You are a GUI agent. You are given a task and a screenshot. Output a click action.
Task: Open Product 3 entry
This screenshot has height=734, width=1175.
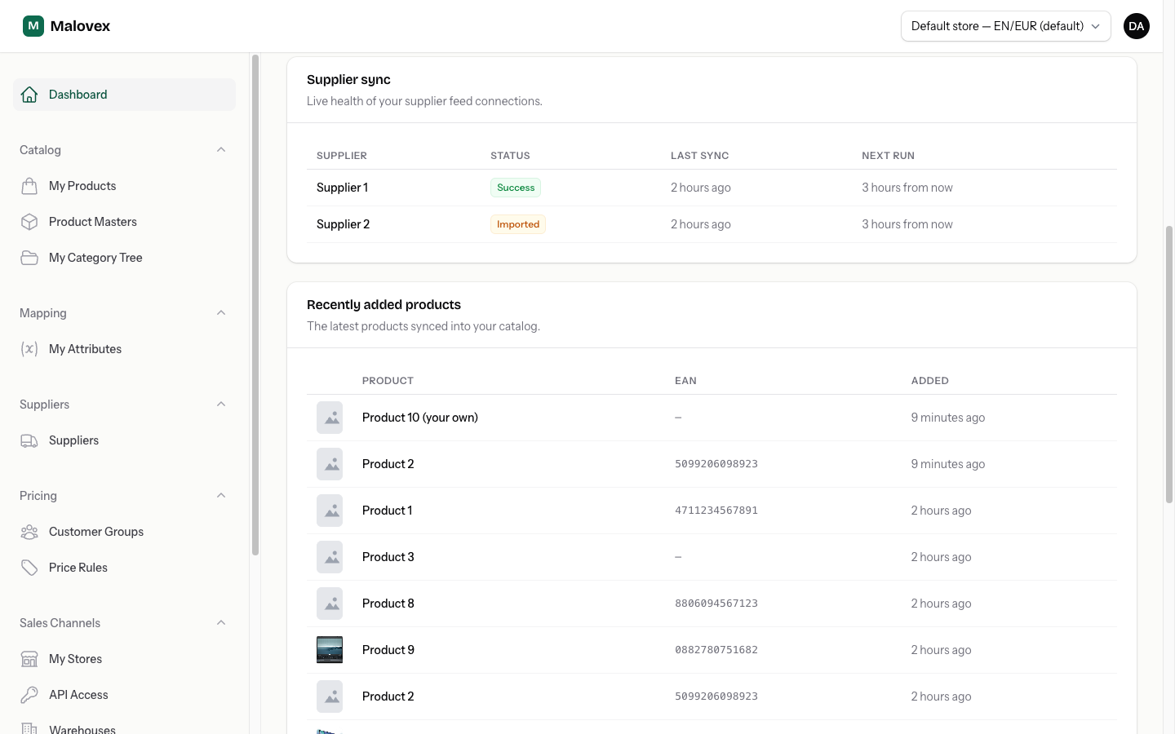pos(388,557)
